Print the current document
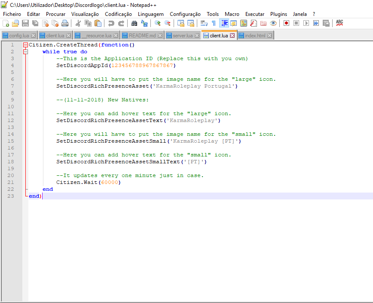The image size is (373, 303). click(65, 24)
